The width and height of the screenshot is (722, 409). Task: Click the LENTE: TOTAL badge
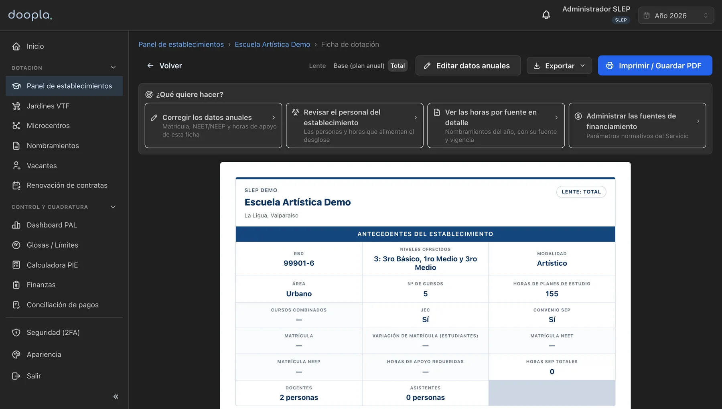pyautogui.click(x=581, y=192)
